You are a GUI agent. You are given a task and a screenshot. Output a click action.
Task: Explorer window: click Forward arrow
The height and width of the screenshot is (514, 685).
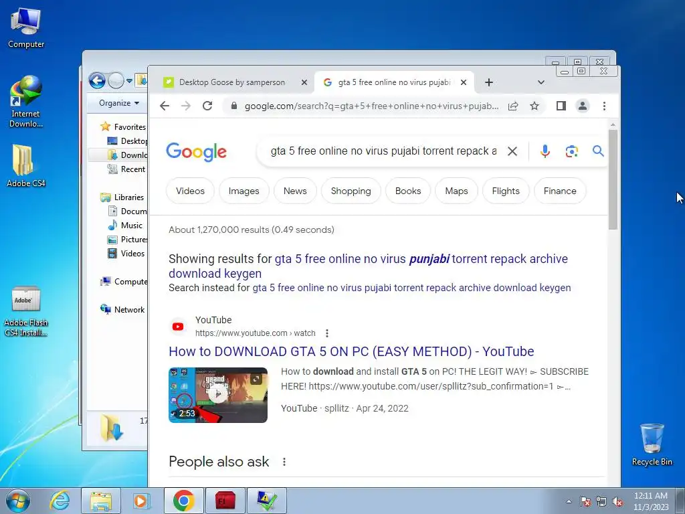pos(116,81)
